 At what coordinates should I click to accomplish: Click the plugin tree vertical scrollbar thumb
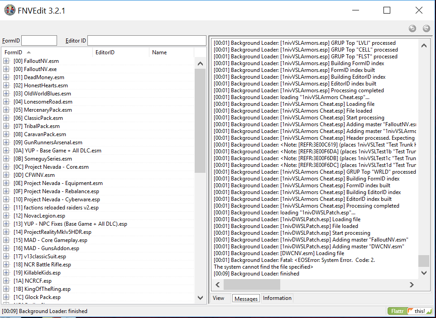click(x=200, y=121)
